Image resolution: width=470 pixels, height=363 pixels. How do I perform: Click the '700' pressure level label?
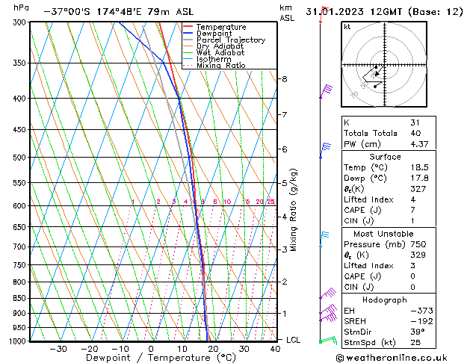click(21, 247)
